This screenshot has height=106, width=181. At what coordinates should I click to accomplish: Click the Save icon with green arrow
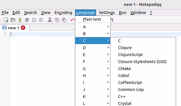pyautogui.click(x=20, y=20)
